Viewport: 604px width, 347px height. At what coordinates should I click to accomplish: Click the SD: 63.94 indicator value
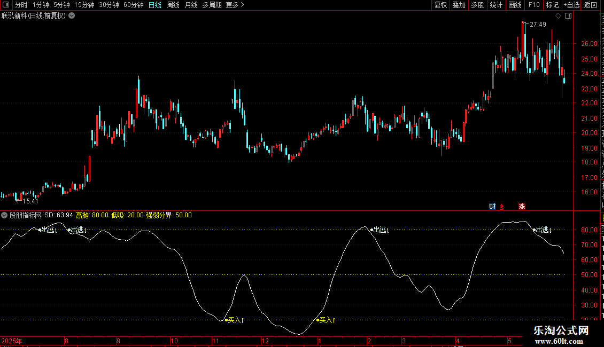[x=59, y=215]
